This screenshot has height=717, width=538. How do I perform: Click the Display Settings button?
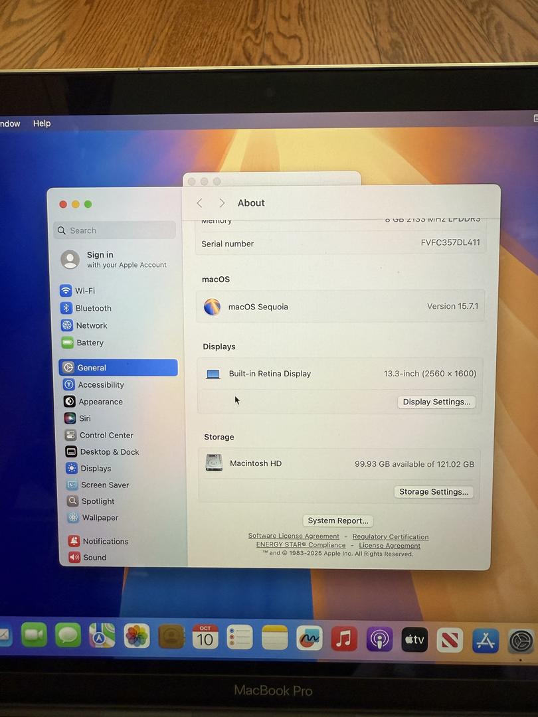436,402
